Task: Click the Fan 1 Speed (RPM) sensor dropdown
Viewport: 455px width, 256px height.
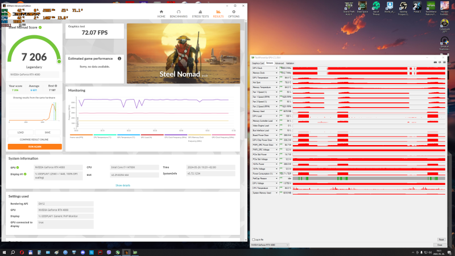Action: click(276, 97)
